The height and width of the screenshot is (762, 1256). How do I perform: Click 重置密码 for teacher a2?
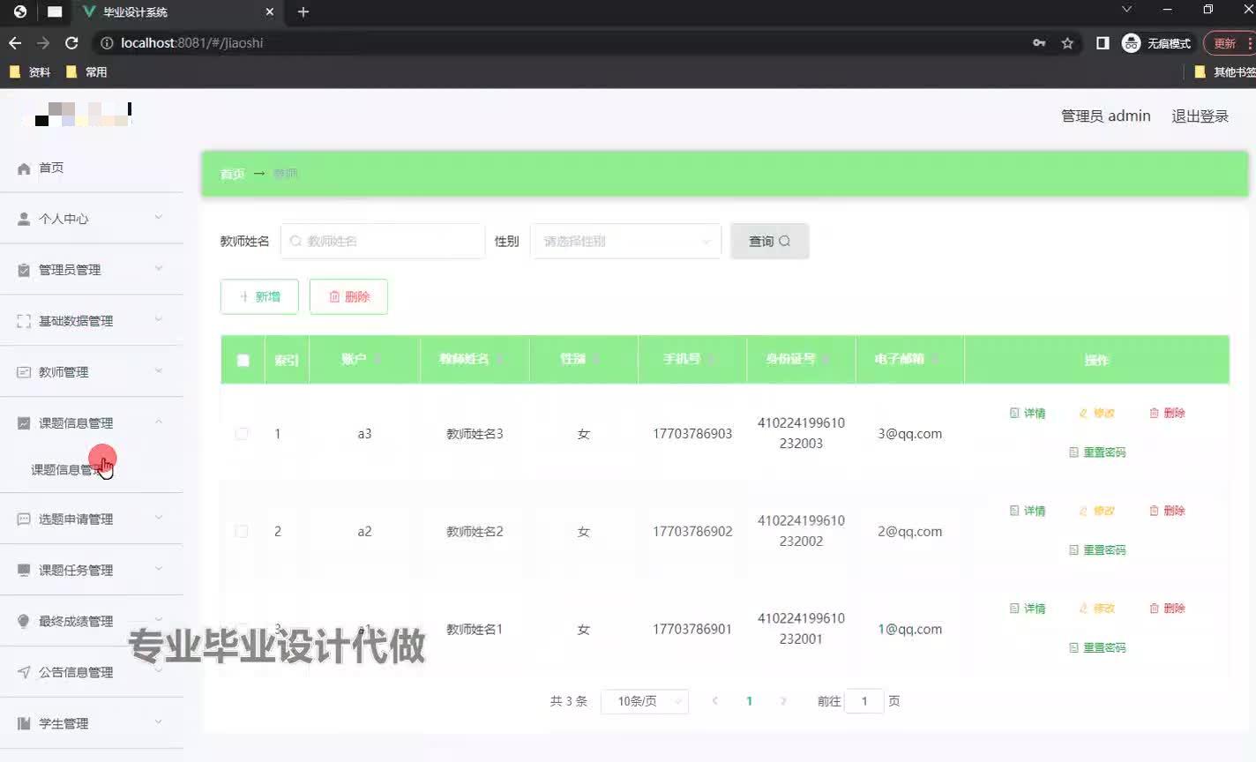click(x=1097, y=550)
